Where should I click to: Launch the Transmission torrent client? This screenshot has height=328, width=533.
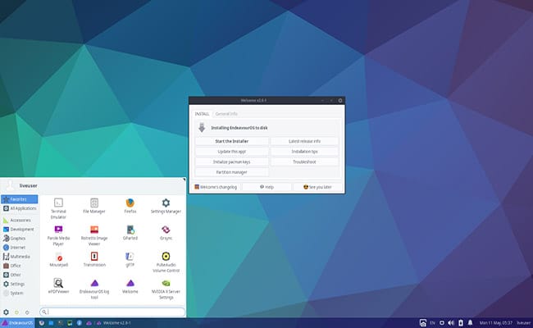94,257
